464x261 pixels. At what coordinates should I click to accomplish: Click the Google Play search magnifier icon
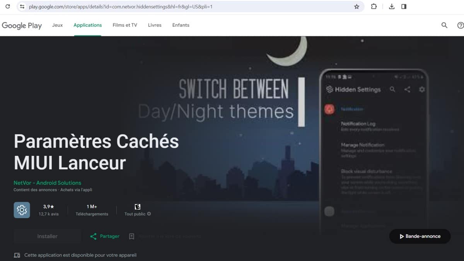coord(444,25)
